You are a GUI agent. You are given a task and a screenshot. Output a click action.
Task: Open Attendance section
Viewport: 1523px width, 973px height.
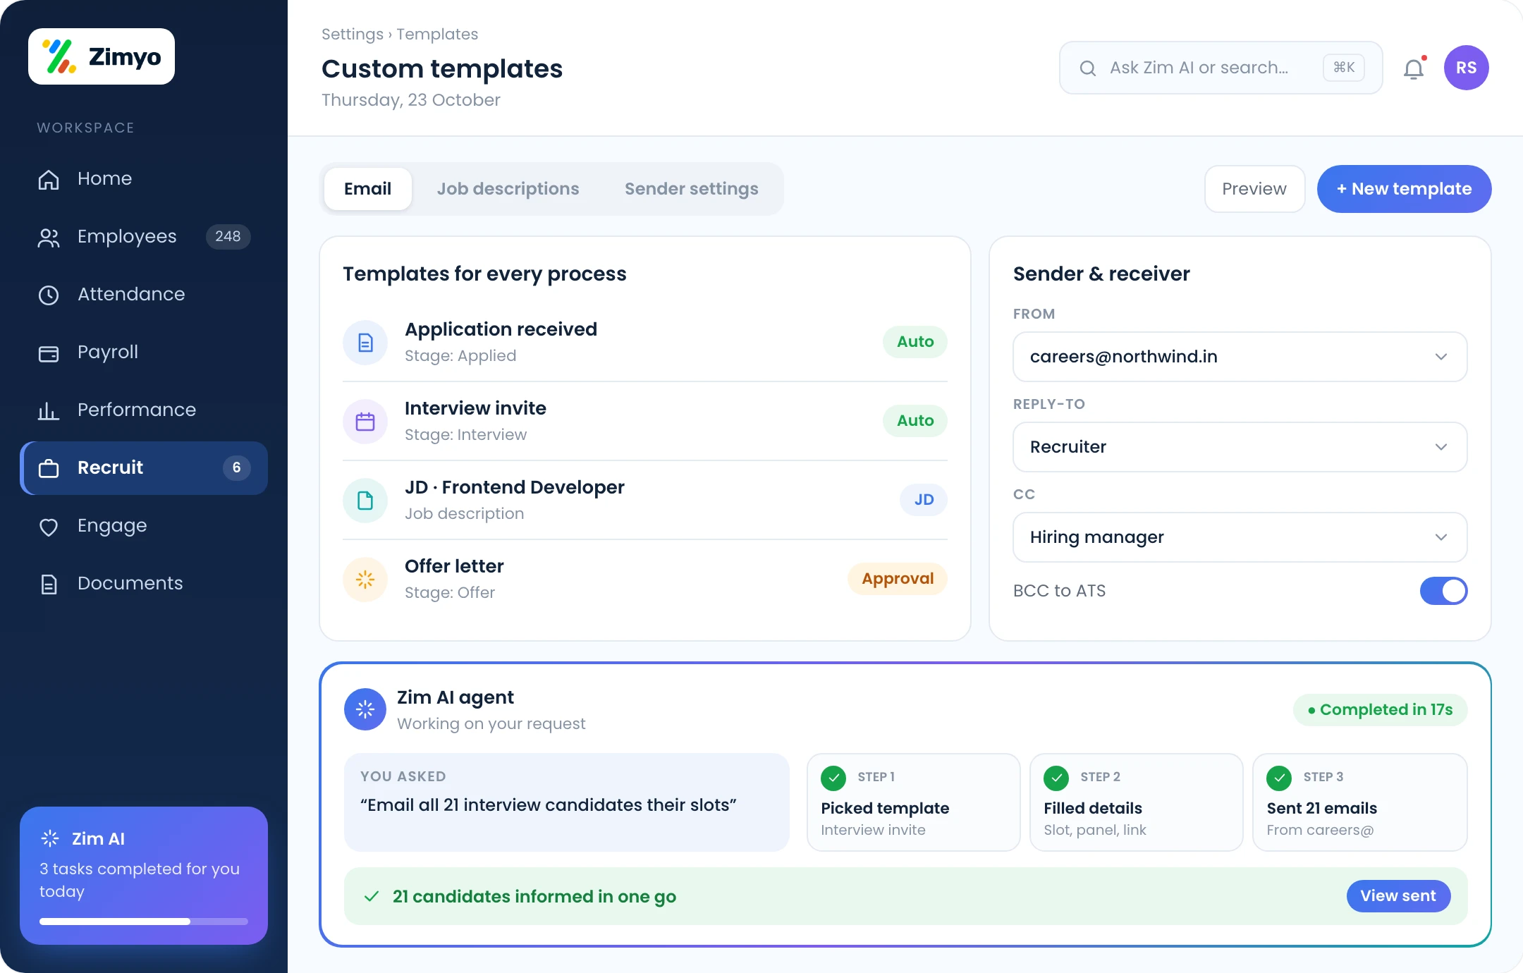pyautogui.click(x=144, y=295)
